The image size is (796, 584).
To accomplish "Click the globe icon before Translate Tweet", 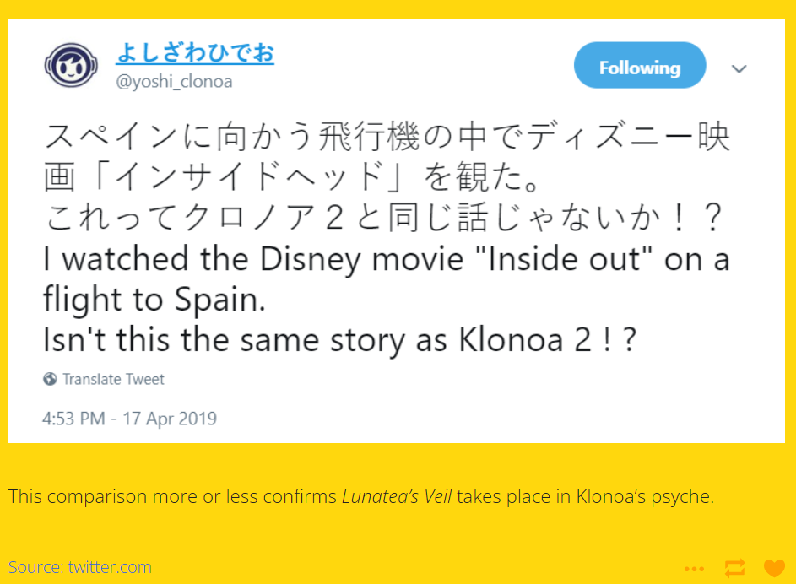I will tap(50, 379).
